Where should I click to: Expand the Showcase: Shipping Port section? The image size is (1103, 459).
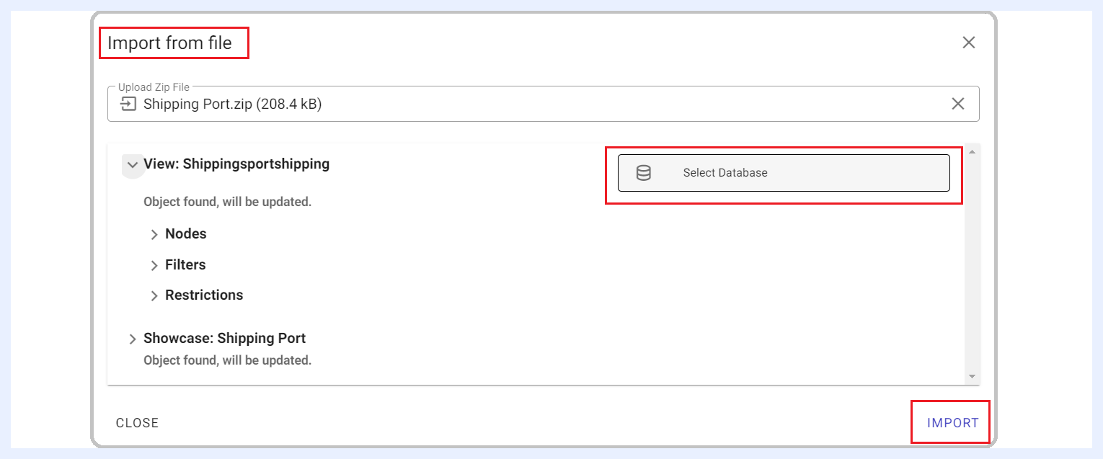[x=133, y=339]
